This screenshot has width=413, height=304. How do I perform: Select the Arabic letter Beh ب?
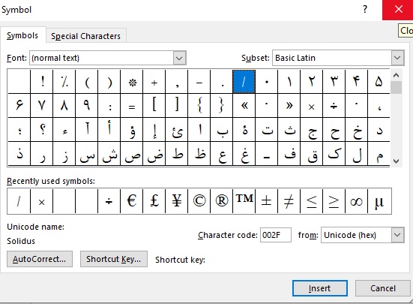click(221, 129)
